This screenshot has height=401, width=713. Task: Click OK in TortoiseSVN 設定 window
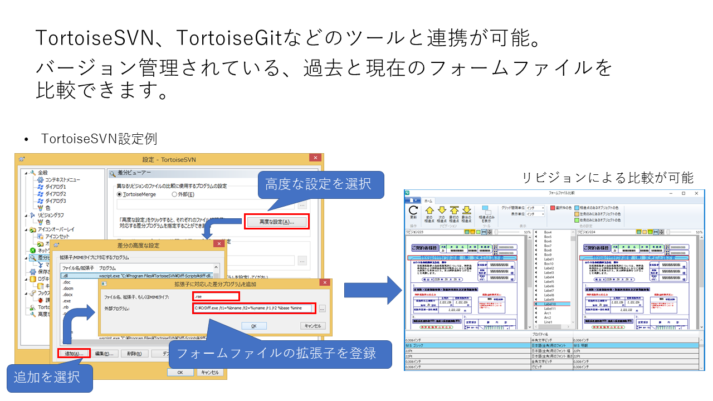(x=180, y=373)
